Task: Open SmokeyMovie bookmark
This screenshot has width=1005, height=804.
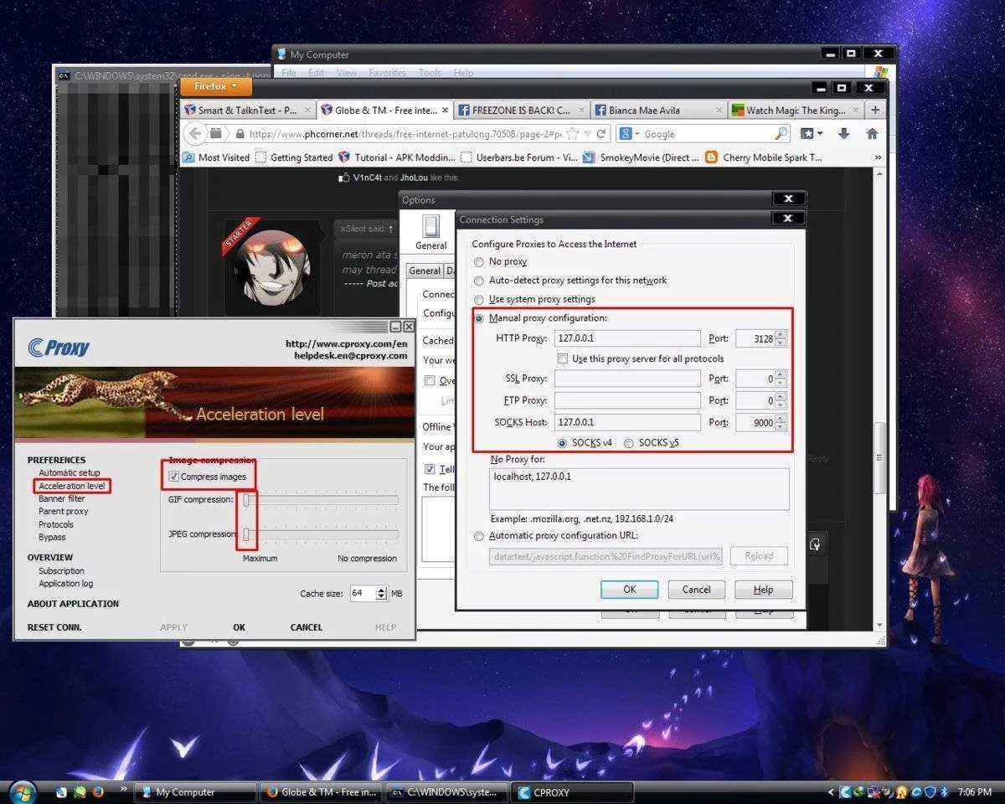Action: tap(641, 157)
